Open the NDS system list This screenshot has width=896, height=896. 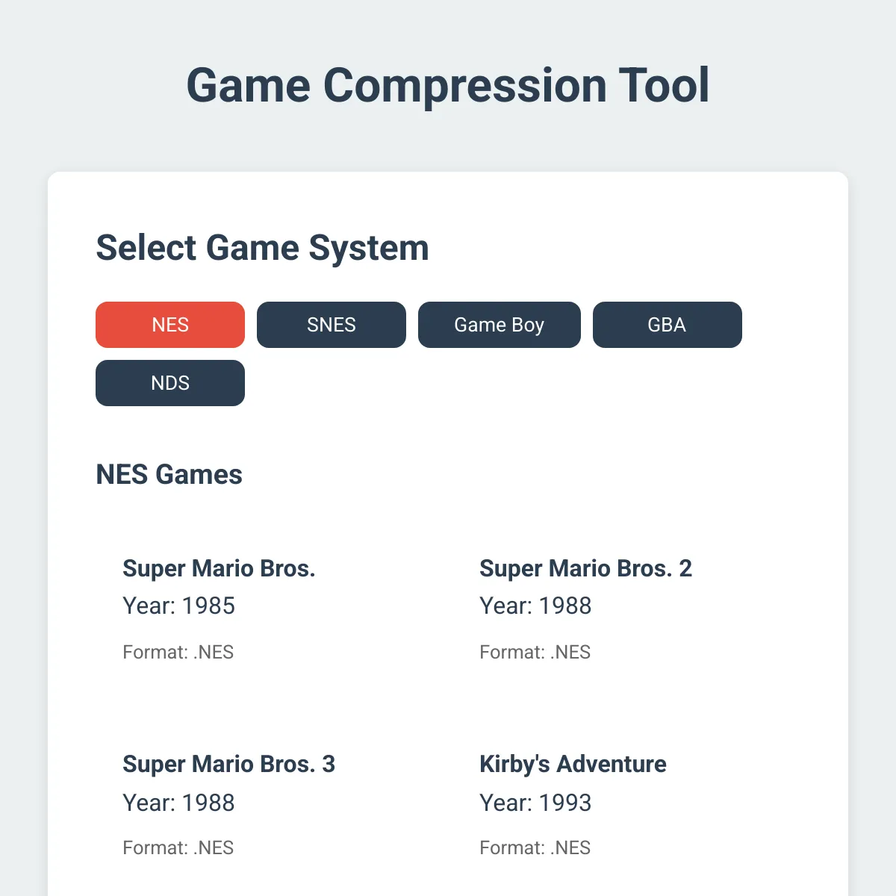click(x=170, y=383)
